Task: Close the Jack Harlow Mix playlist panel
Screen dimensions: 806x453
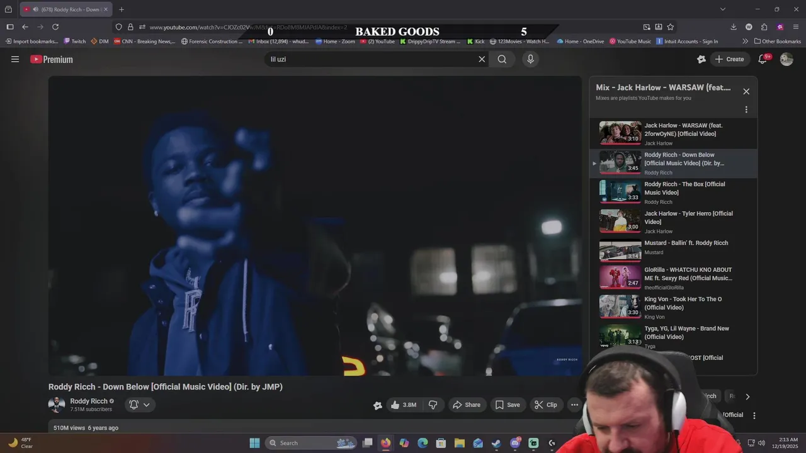Action: click(746, 91)
